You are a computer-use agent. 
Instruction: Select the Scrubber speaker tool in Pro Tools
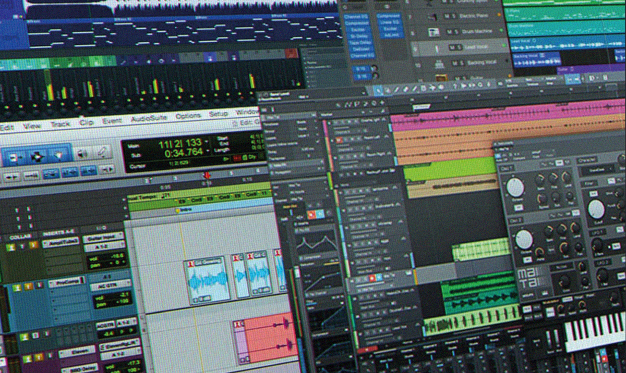click(x=82, y=153)
